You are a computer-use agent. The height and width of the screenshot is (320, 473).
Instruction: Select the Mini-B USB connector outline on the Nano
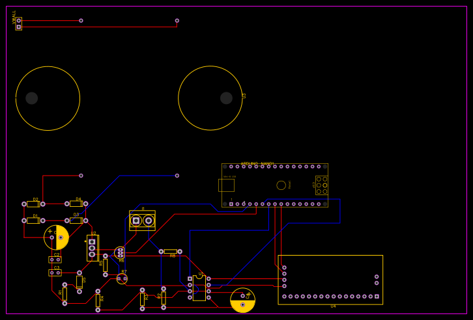226,185
